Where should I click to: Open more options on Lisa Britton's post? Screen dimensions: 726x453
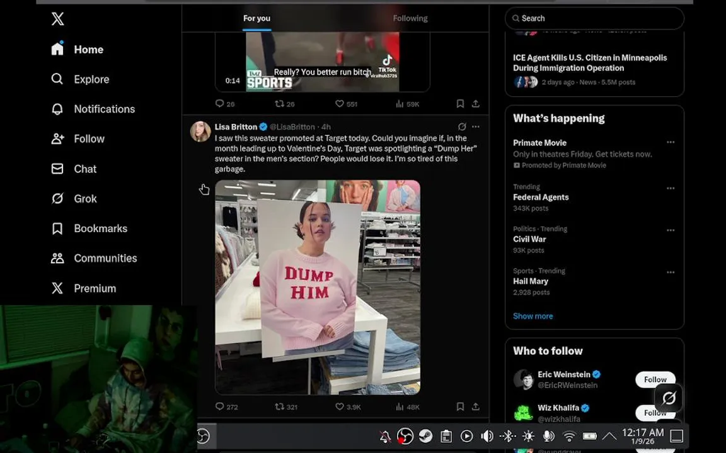(476, 126)
